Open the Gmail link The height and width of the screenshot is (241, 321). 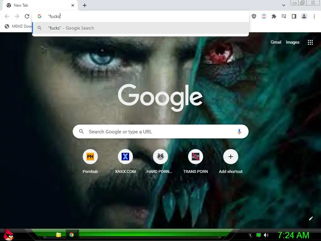(x=276, y=42)
